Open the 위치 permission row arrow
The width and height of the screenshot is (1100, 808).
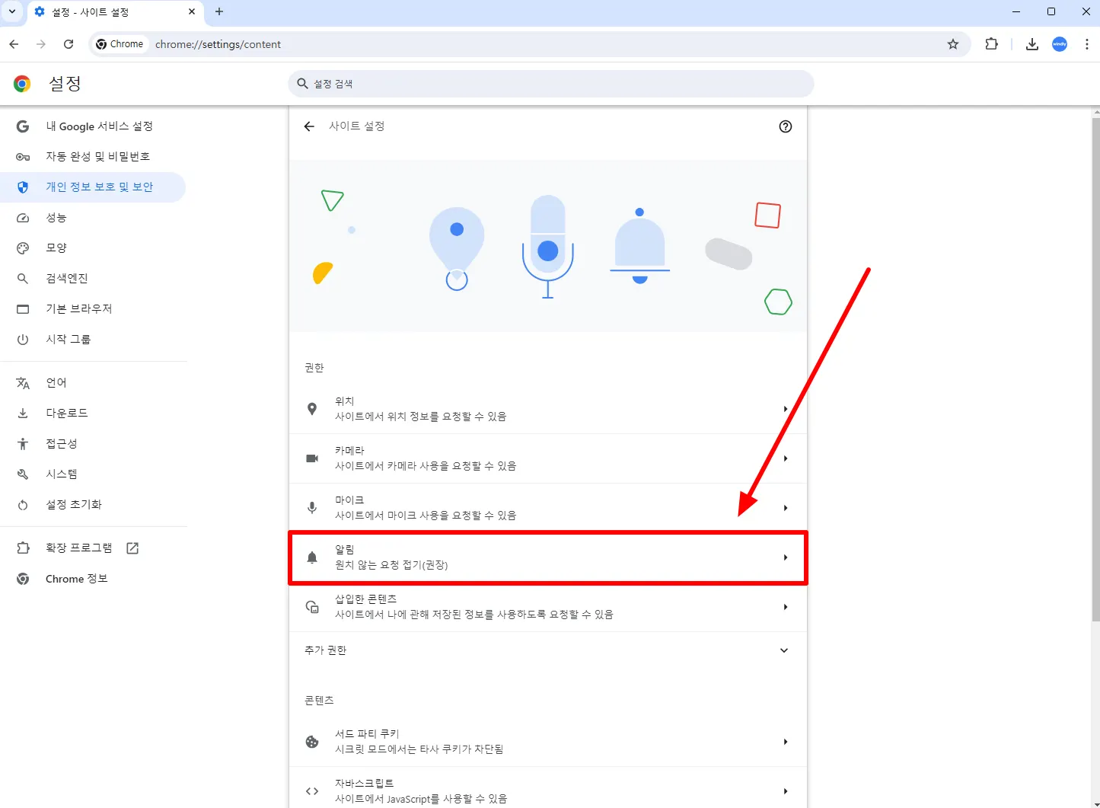786,409
